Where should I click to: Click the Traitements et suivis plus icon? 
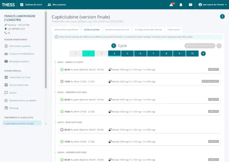tap(6, 77)
